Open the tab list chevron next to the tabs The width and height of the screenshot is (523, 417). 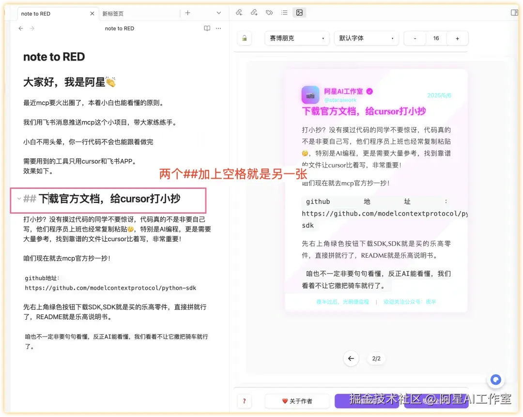(217, 13)
